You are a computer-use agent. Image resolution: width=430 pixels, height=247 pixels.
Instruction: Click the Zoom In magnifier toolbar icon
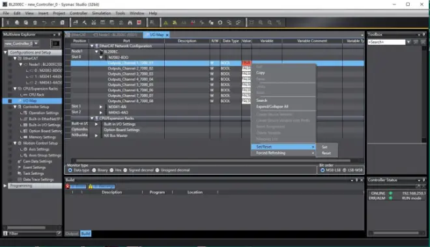(261, 23)
